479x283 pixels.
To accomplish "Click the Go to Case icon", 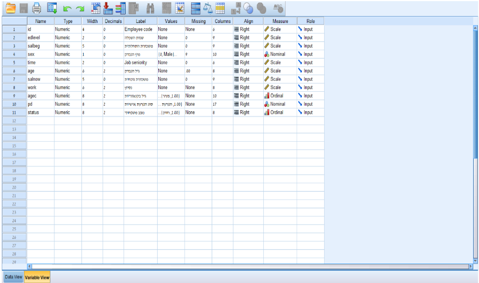I will 96,8.
